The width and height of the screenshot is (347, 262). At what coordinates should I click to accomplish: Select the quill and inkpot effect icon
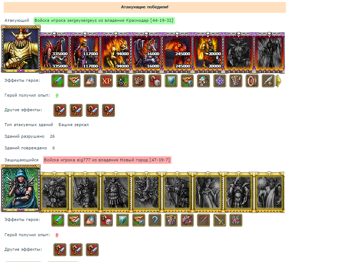pyautogui.click(x=268, y=81)
